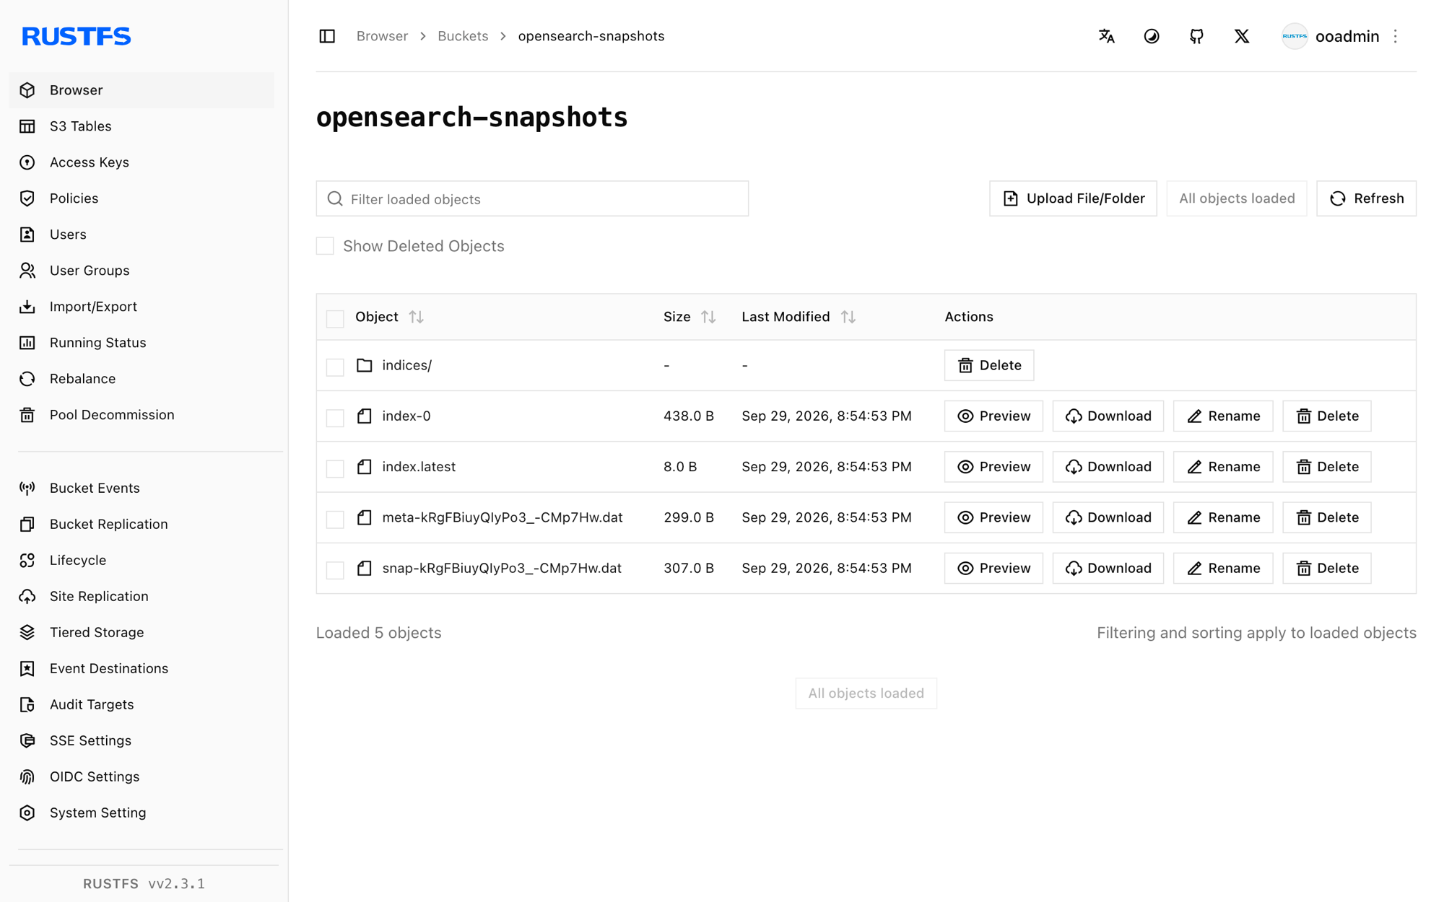Sort by Last Modified arrows
This screenshot has height=902, width=1444.
point(848,317)
